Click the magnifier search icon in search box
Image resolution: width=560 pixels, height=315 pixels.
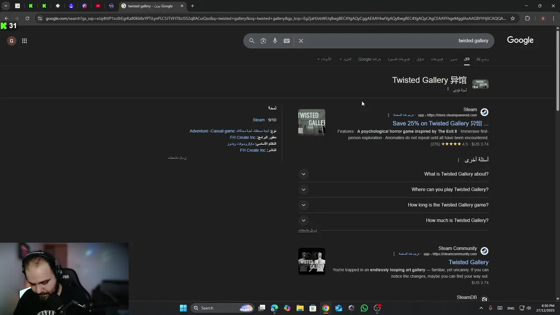point(252,41)
